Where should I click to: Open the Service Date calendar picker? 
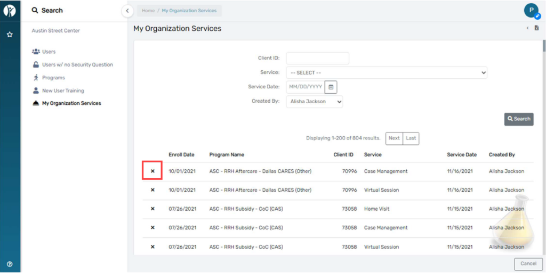331,87
